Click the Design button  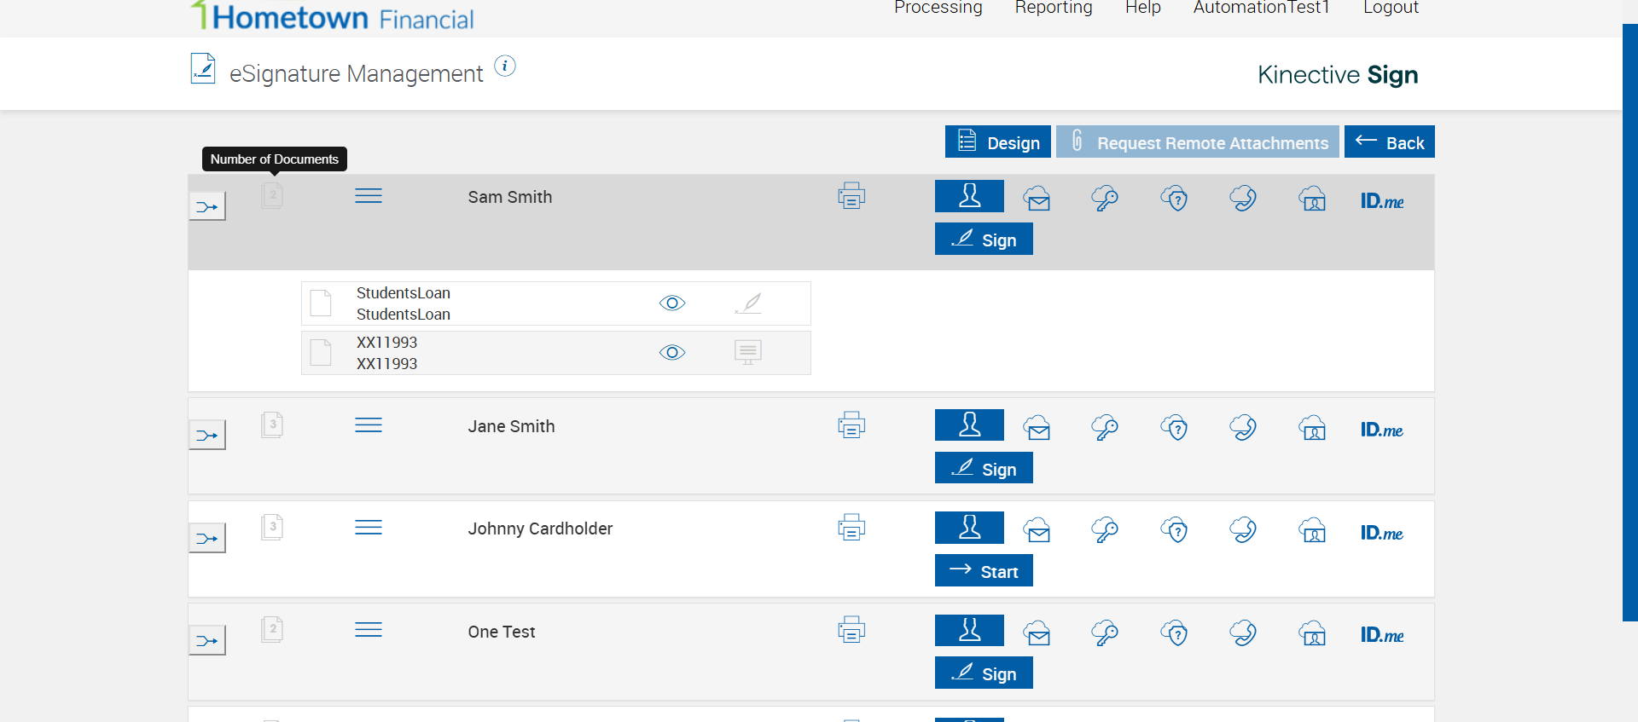coord(997,142)
